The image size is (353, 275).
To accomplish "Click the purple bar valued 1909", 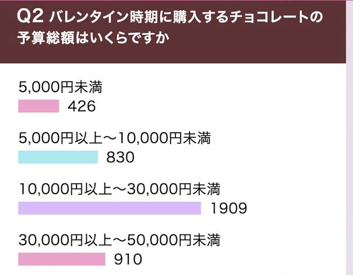I will point(109,208).
